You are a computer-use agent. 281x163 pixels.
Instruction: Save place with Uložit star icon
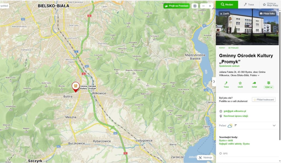pos(240,85)
